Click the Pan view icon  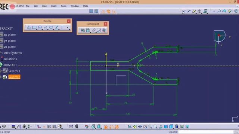click(140, 127)
